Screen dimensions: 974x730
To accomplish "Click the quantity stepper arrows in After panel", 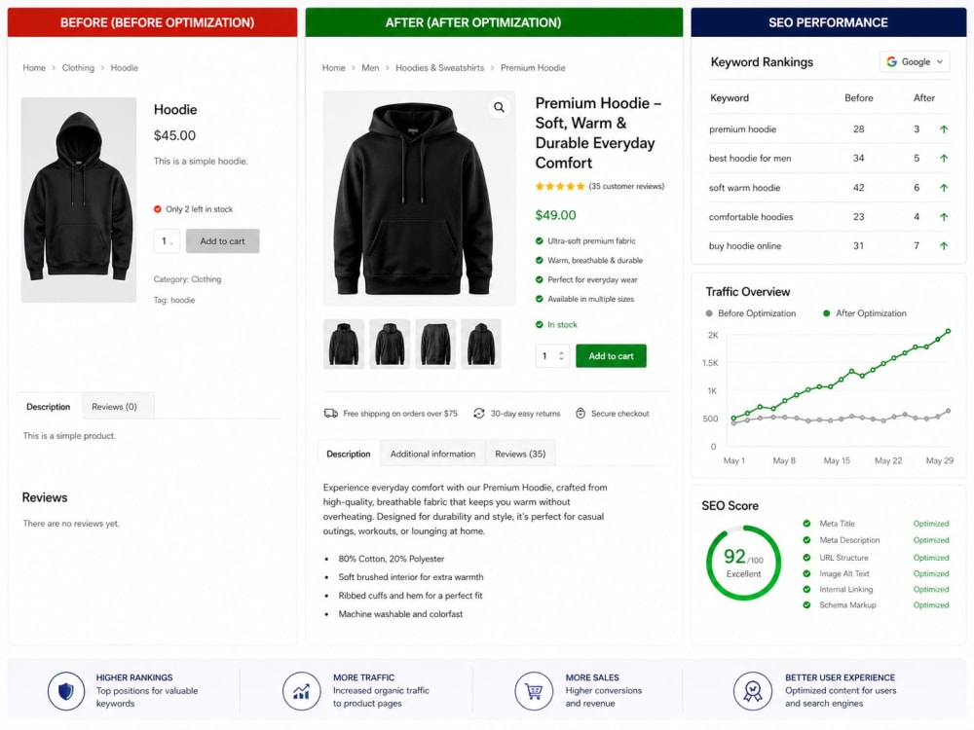I will pyautogui.click(x=561, y=355).
